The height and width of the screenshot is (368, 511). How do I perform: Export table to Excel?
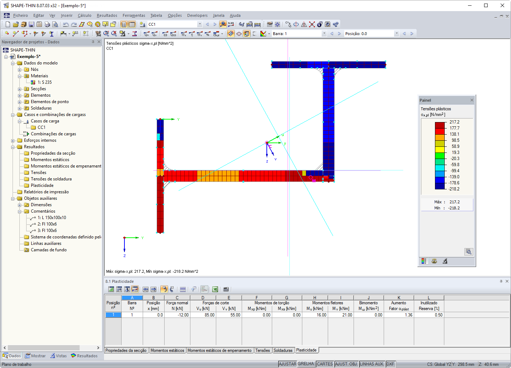point(215,289)
